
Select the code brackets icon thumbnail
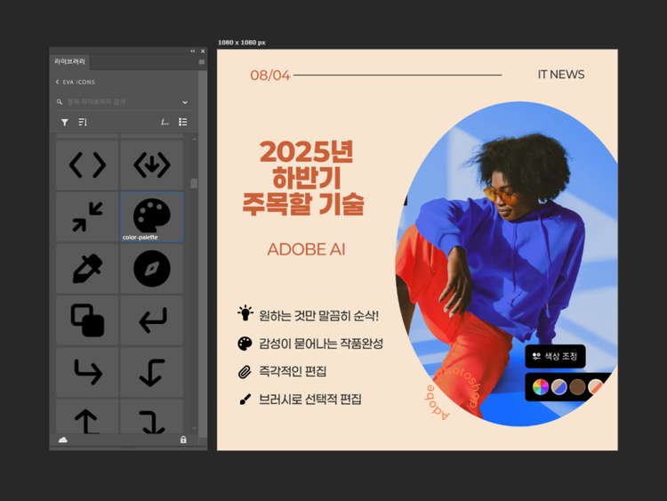[x=87, y=165]
